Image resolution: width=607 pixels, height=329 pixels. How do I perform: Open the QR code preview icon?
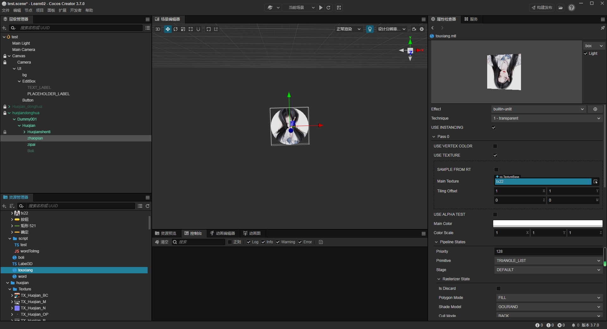tap(339, 8)
